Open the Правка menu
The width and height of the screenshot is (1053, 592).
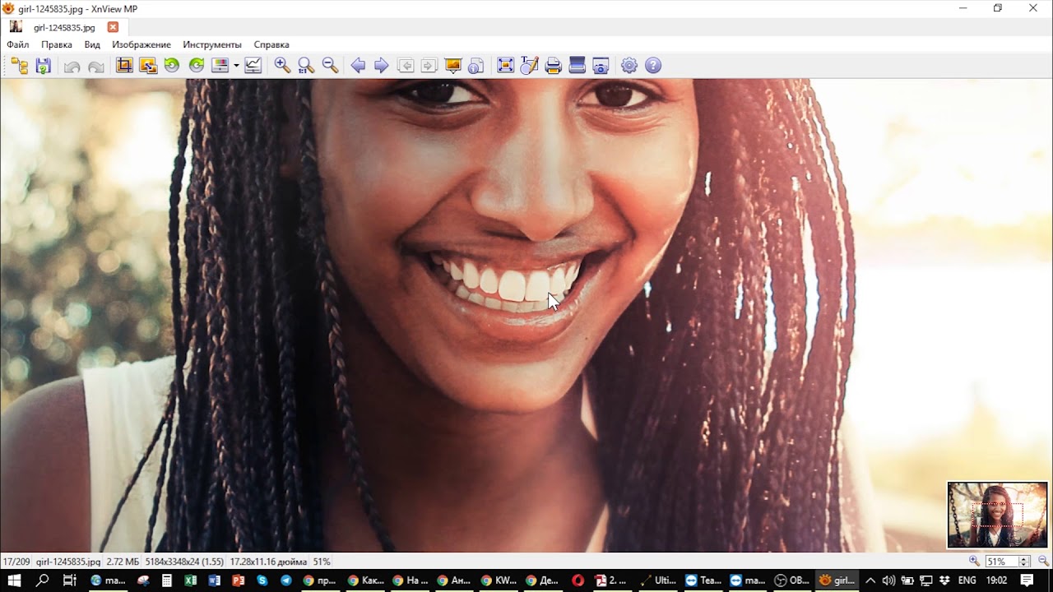point(57,44)
